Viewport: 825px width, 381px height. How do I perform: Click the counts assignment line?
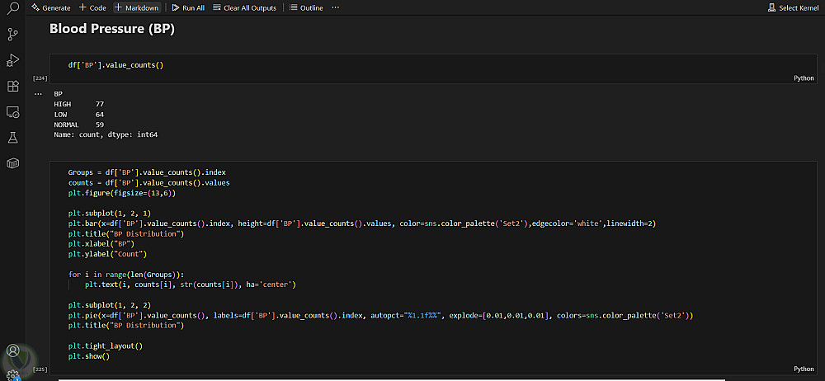pyautogui.click(x=148, y=182)
